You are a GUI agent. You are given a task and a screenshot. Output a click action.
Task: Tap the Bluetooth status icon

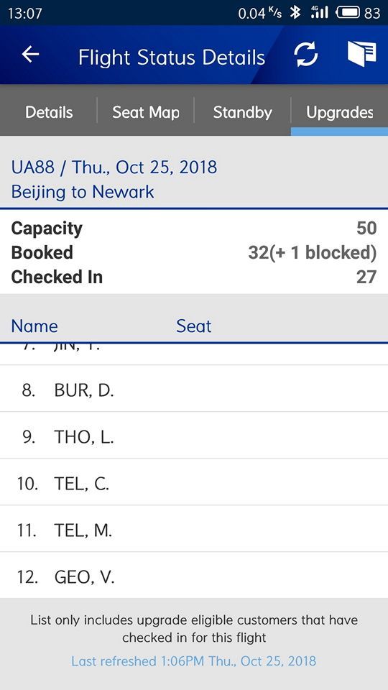[x=295, y=13]
